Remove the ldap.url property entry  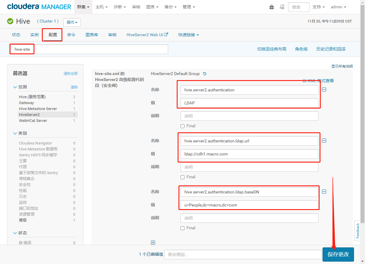pos(324,141)
